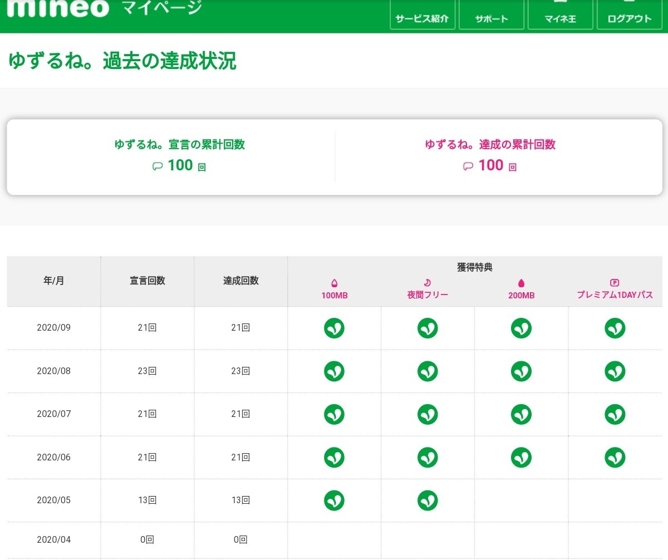Click 2020/05 夜間フリー achievement badge

[428, 500]
